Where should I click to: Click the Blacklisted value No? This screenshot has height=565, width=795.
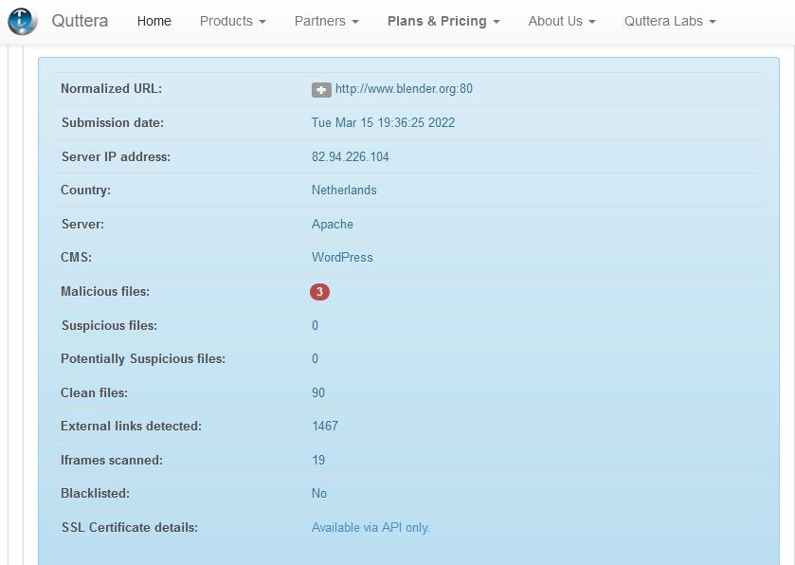(319, 494)
